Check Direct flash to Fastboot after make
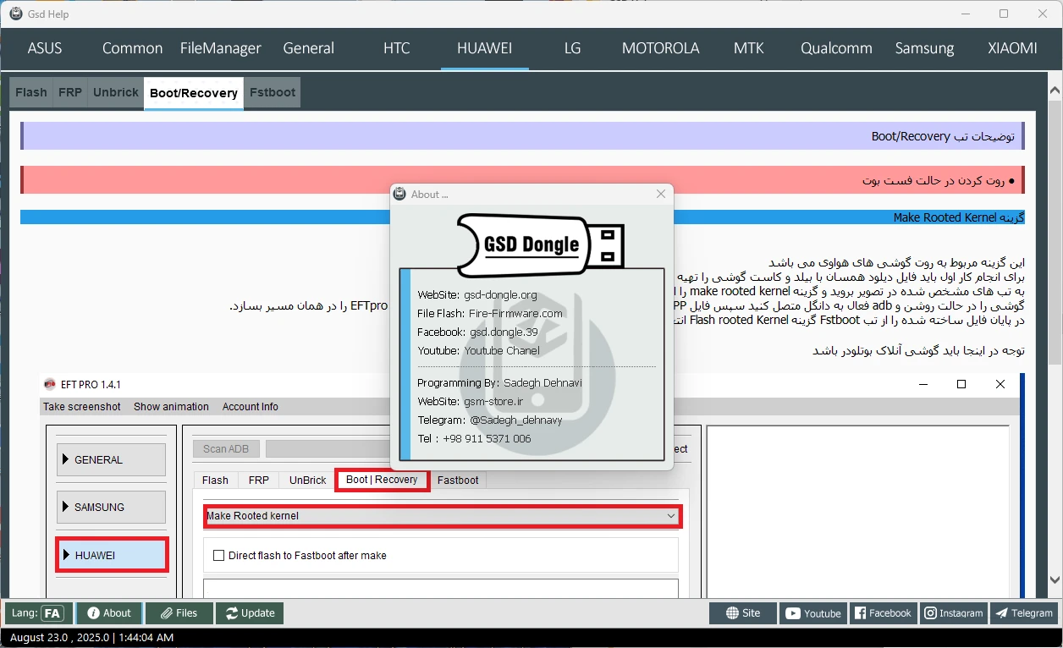The image size is (1063, 648). point(219,556)
